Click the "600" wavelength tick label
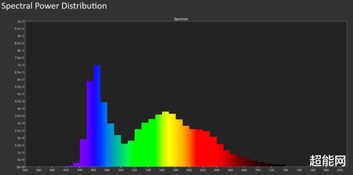Screen dimensions: 353x175 coord(189,170)
